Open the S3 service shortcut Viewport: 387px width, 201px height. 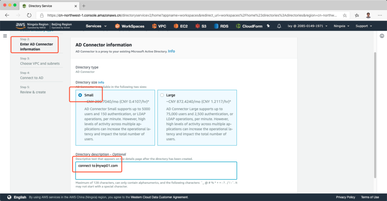pyautogui.click(x=201, y=26)
